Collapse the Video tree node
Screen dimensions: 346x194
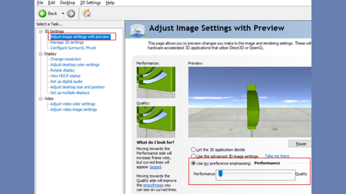(41, 99)
